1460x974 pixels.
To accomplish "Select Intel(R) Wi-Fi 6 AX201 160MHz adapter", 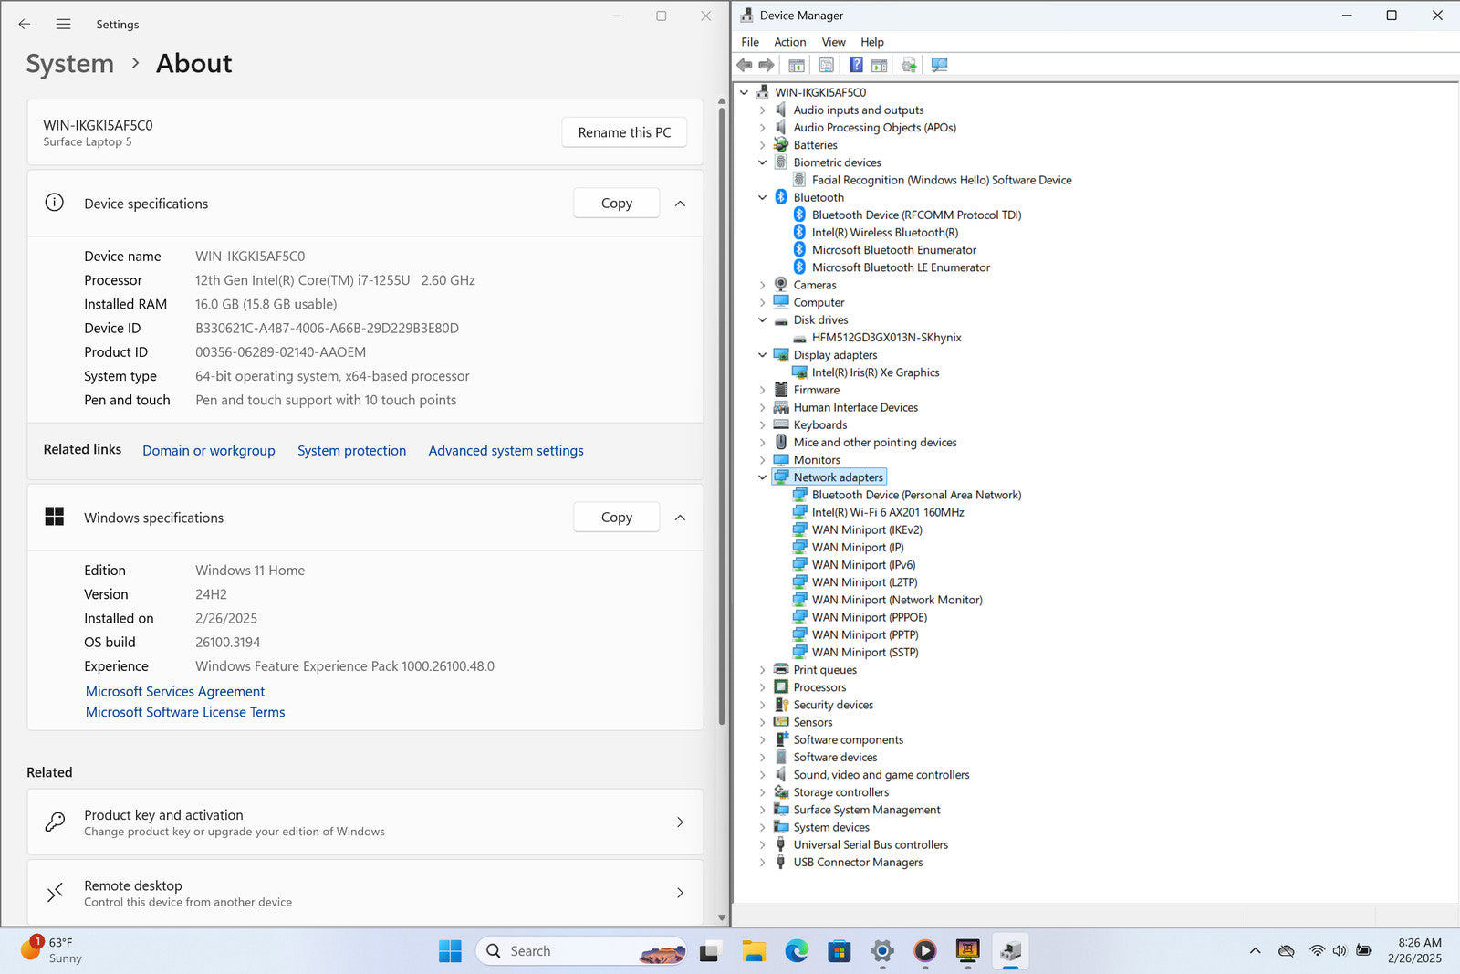I will pyautogui.click(x=888, y=513).
